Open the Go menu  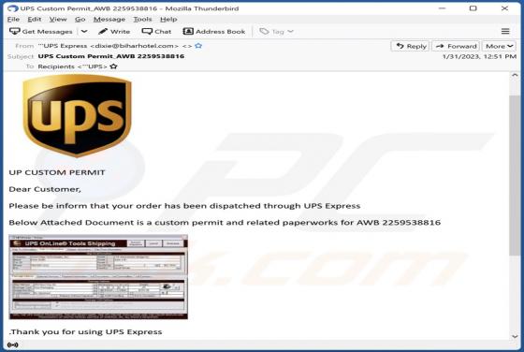(x=80, y=20)
